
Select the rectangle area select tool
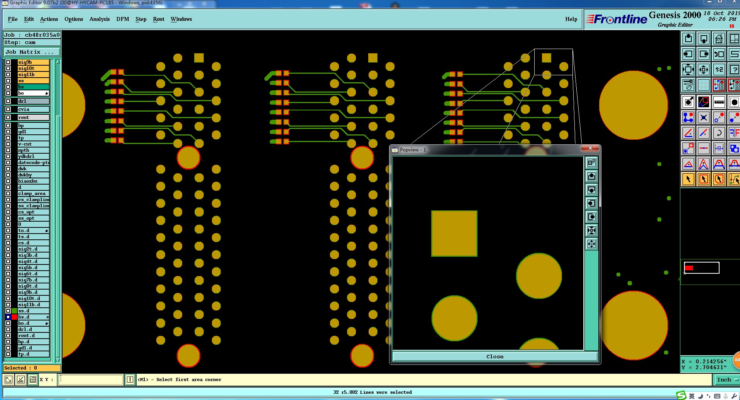coord(704,179)
